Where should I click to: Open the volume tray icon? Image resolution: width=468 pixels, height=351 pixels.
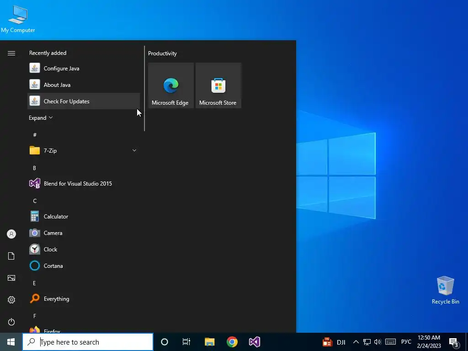(x=378, y=342)
